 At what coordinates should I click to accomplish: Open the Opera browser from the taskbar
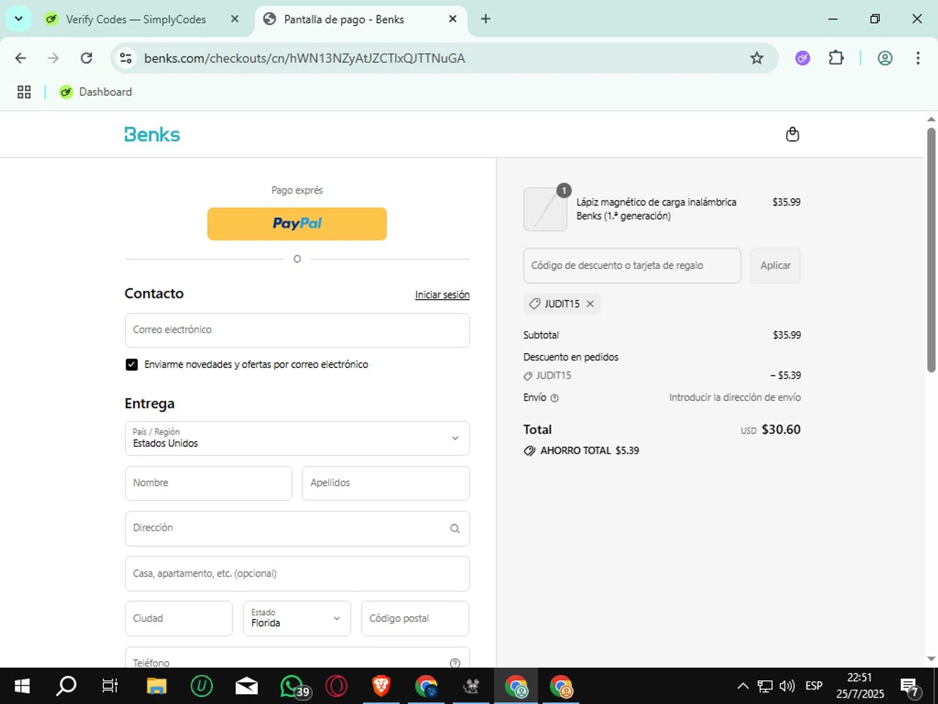[x=336, y=686]
